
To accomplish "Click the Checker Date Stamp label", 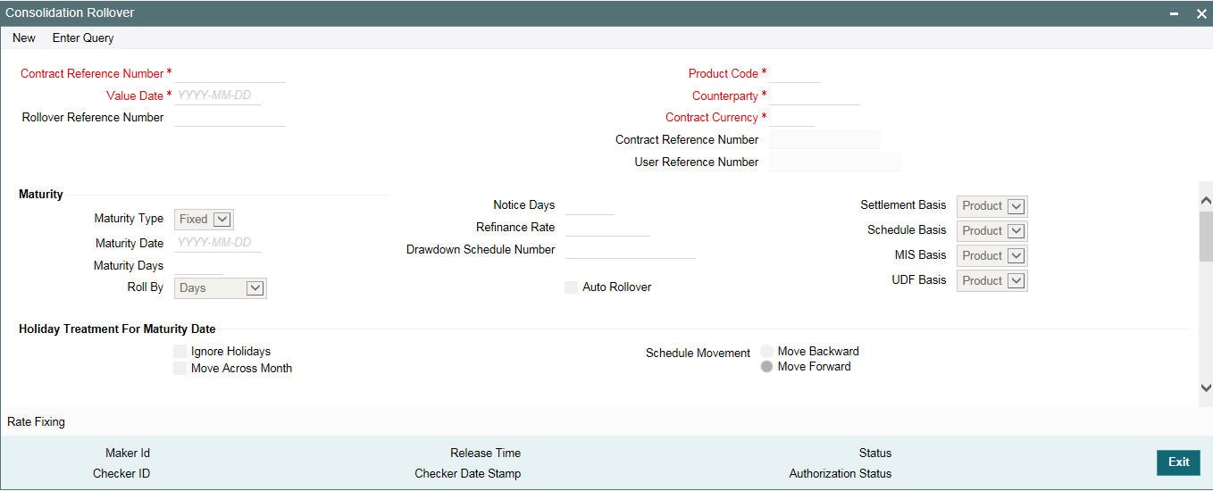I will [467, 473].
